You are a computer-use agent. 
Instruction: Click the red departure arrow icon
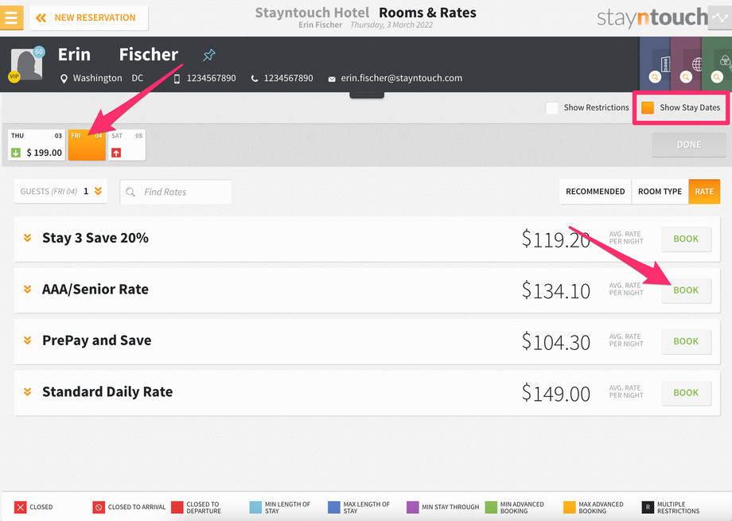point(116,153)
